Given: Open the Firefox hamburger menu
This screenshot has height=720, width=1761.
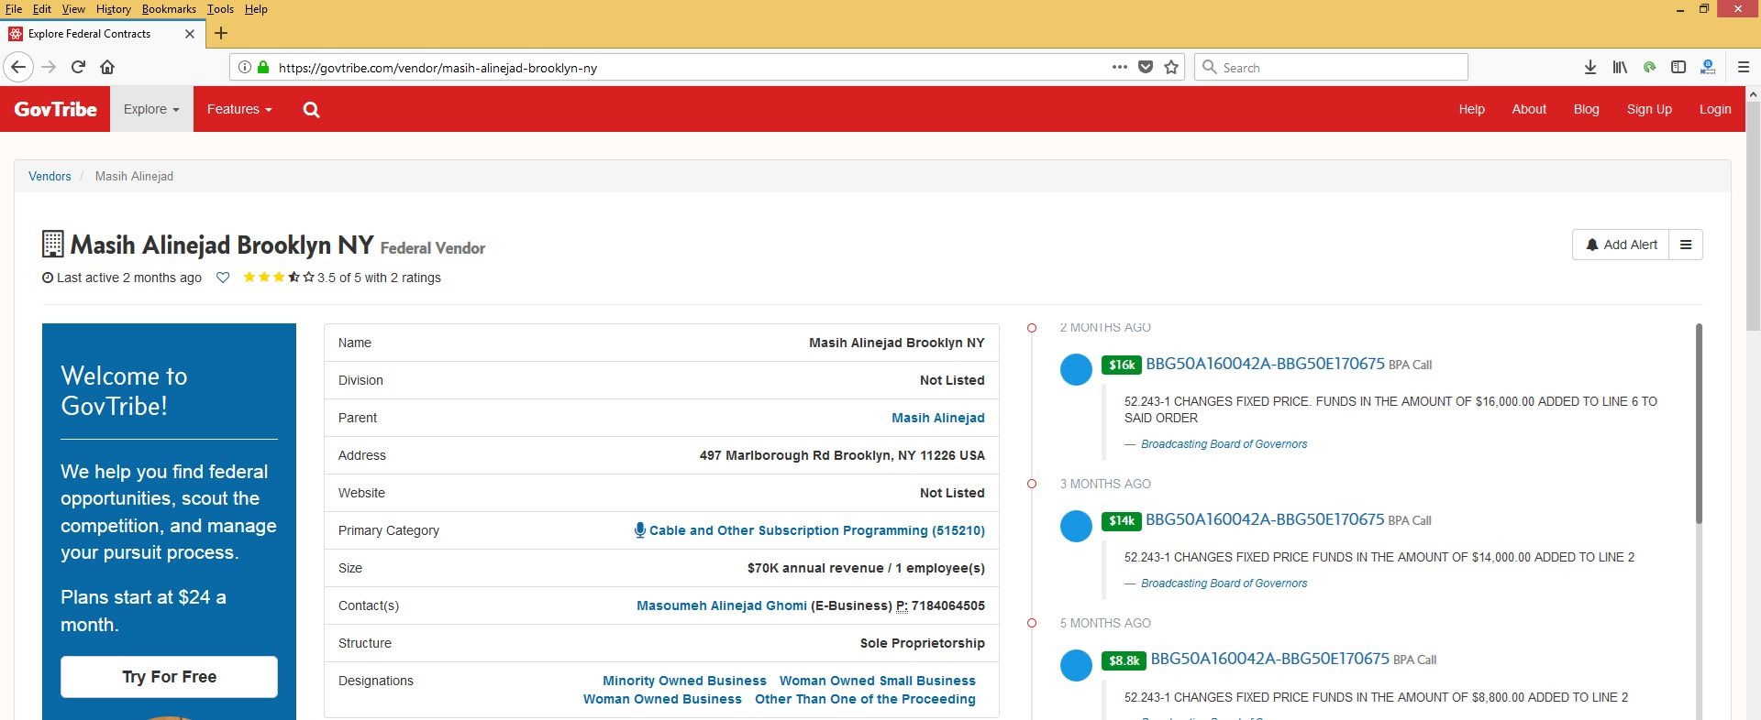Looking at the screenshot, I should coord(1744,67).
